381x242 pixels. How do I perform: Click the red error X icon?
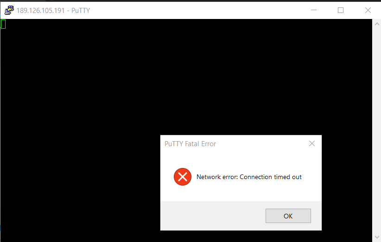point(183,177)
